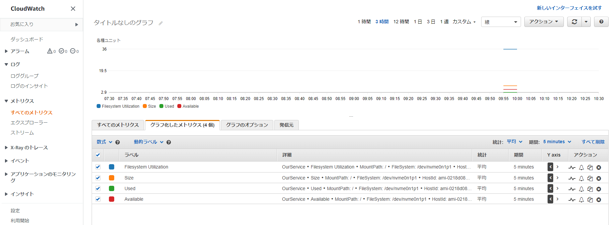Click the pencil icon to edit graph title
The image size is (610, 225).
click(161, 23)
